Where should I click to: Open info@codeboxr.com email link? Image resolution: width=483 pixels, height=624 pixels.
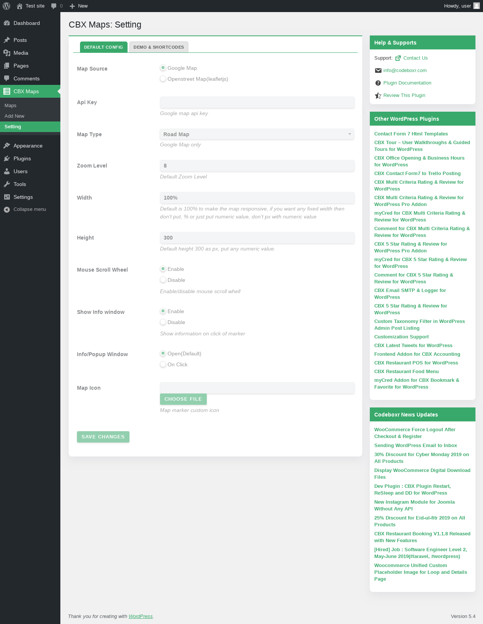point(405,71)
